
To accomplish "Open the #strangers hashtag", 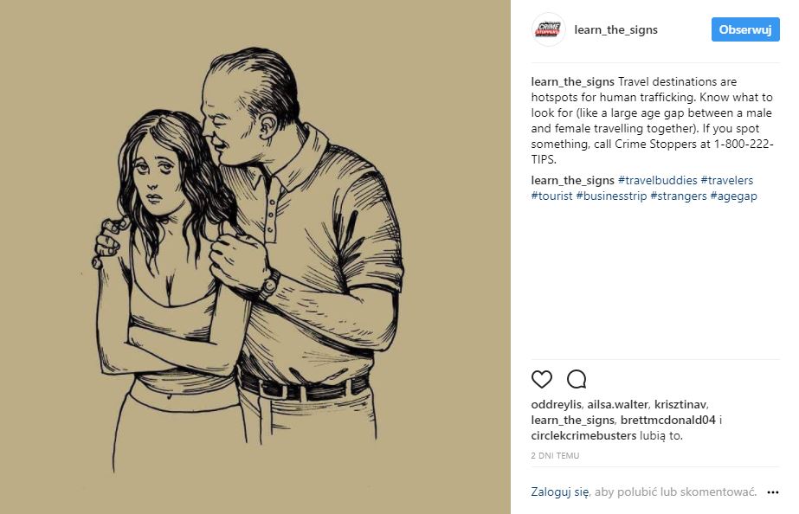I will (x=679, y=196).
